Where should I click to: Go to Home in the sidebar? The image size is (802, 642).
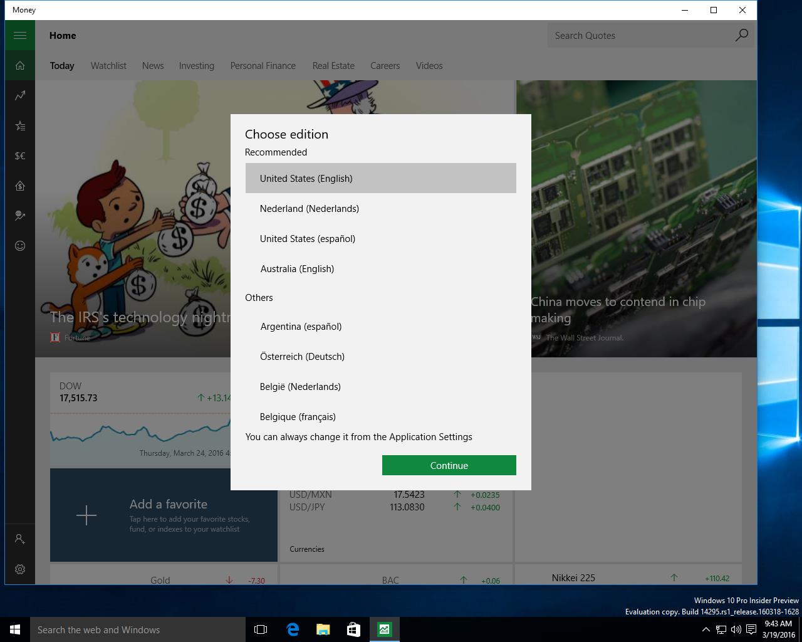click(20, 65)
